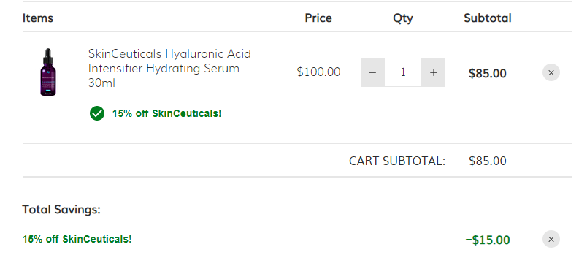Click the −$15.00 savings amount
The image size is (579, 274).
488,240
